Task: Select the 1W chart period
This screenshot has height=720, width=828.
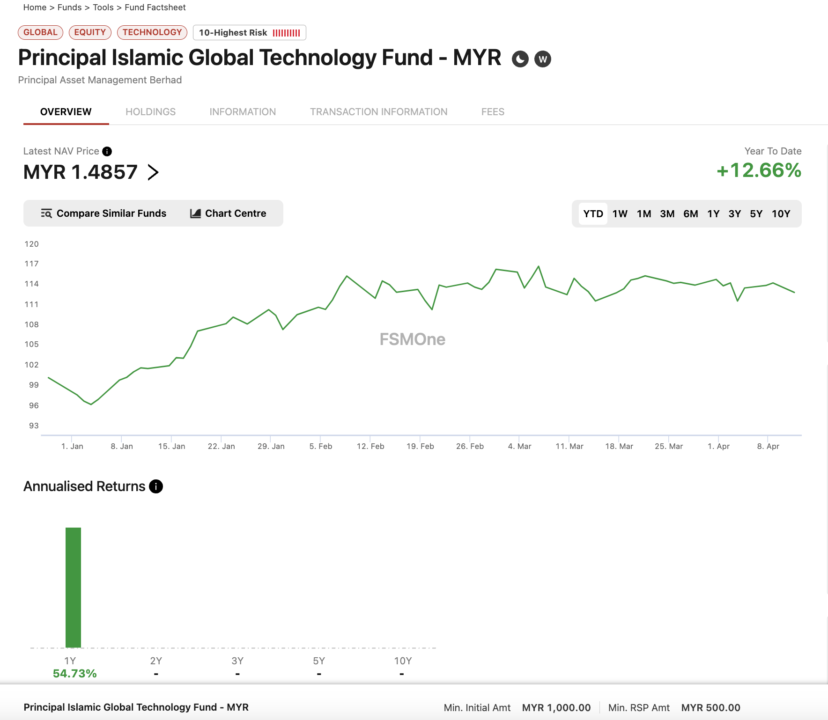Action: (620, 214)
